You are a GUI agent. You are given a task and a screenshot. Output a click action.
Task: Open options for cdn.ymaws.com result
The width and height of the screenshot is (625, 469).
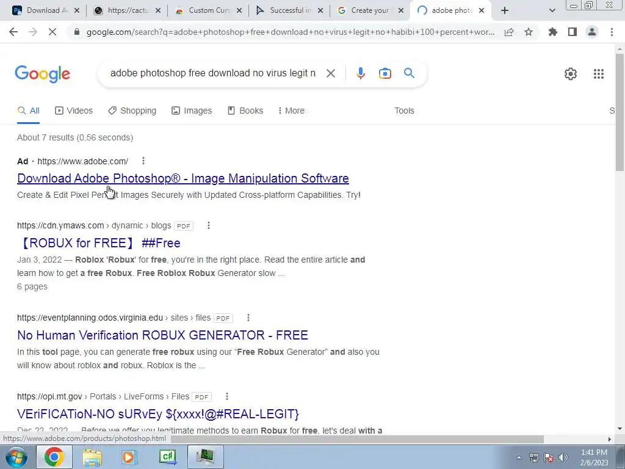(x=209, y=225)
